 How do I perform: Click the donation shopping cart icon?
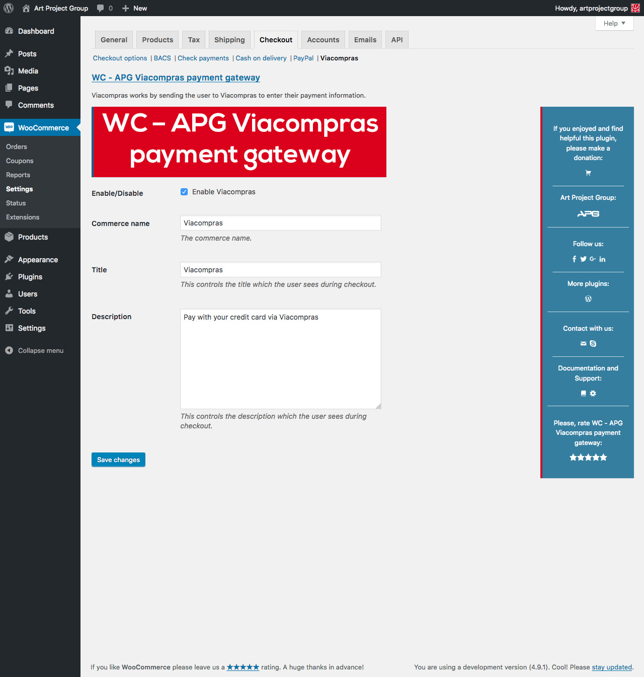coord(588,173)
